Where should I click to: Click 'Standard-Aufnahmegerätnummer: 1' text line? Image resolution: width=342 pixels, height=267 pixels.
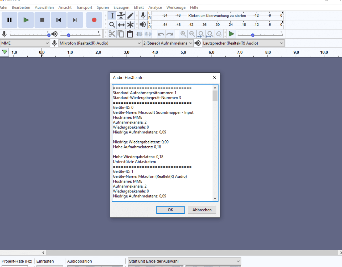[x=144, y=93]
